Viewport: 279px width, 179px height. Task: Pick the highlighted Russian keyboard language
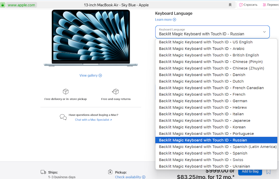click(x=216, y=140)
